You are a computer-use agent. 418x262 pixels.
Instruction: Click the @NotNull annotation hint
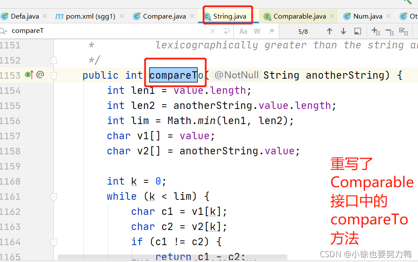(x=236, y=75)
